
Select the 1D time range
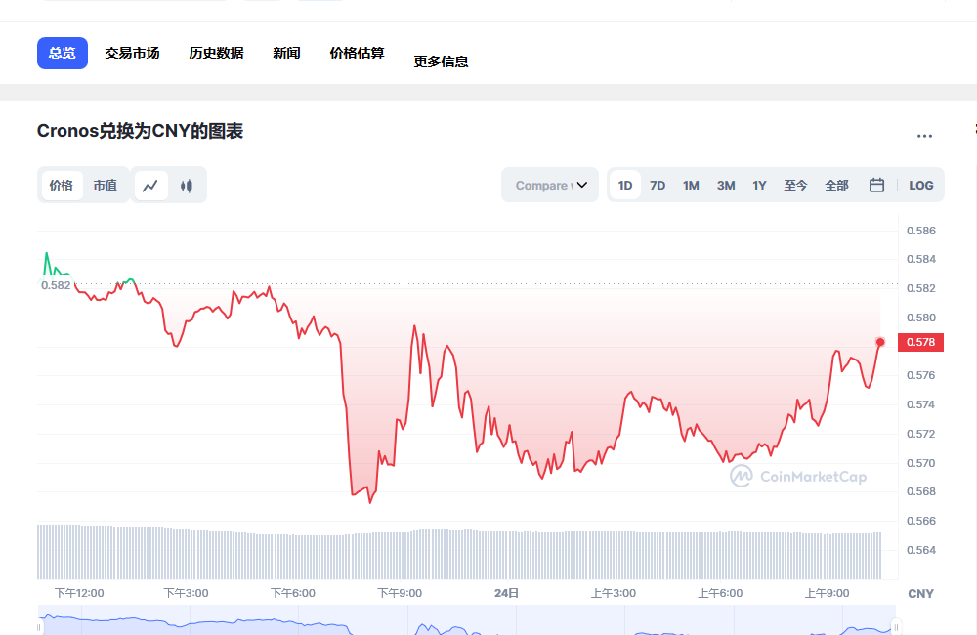click(x=625, y=185)
